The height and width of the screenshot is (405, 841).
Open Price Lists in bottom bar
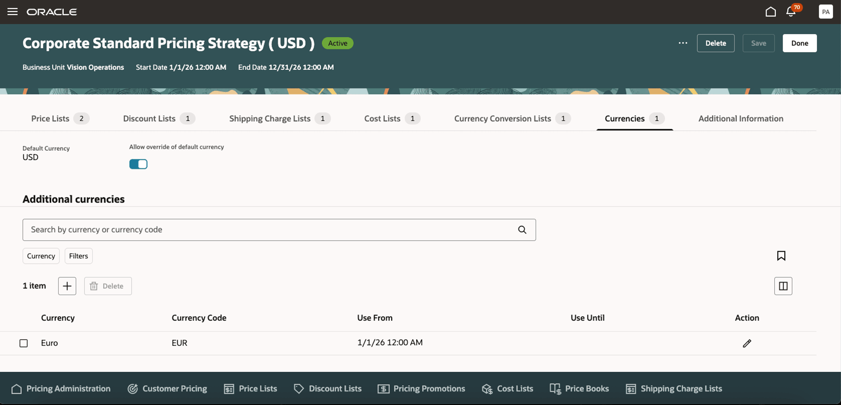coord(251,388)
